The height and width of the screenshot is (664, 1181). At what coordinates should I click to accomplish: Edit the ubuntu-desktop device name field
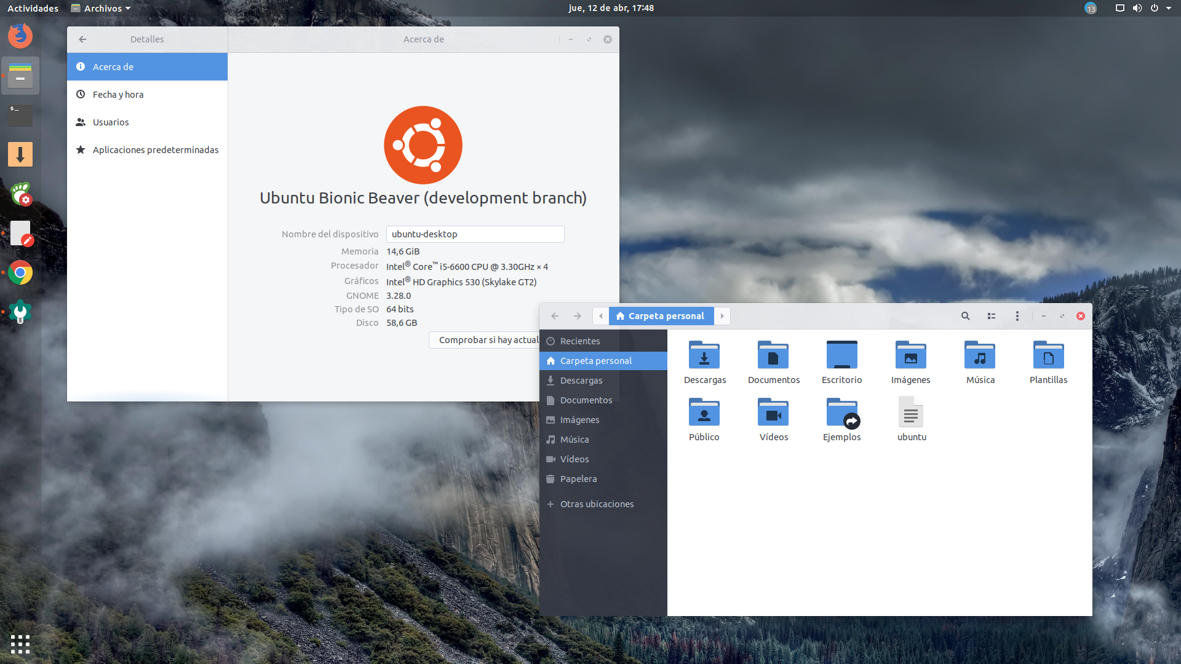[x=474, y=234]
